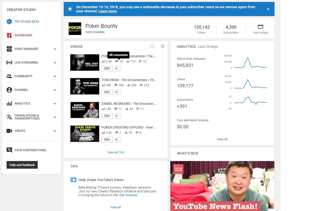Click the Subscribers analytics line chart
The height and width of the screenshot is (211, 315).
coord(250,101)
